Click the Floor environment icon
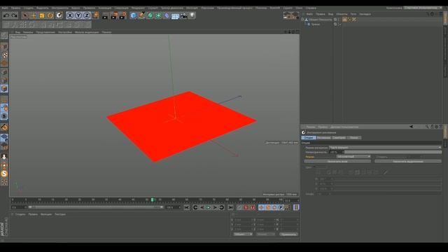 click(x=175, y=15)
